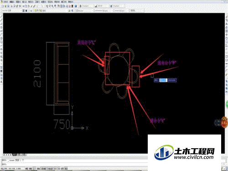228x171 pixels.
Task: Click the New drawing icon
Action: pyautogui.click(x=3, y=6)
